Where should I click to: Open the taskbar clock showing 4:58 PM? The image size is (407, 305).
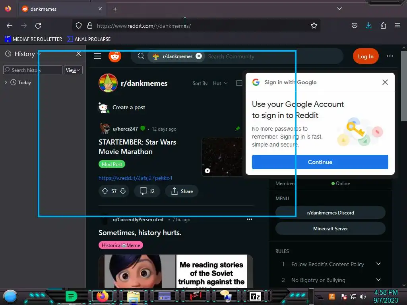coord(386,296)
